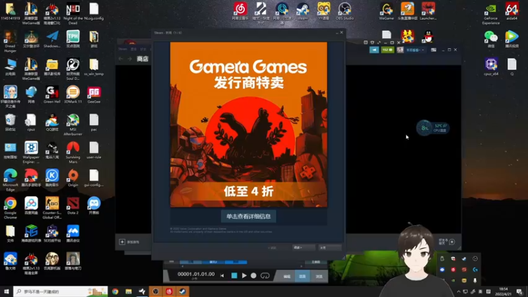Click the close button in Steam news popup footer
This screenshot has height=297, width=528.
331,247
